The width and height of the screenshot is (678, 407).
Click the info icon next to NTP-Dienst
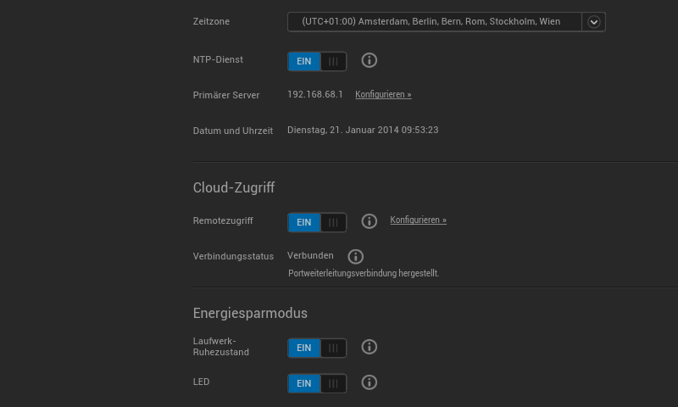coord(370,60)
